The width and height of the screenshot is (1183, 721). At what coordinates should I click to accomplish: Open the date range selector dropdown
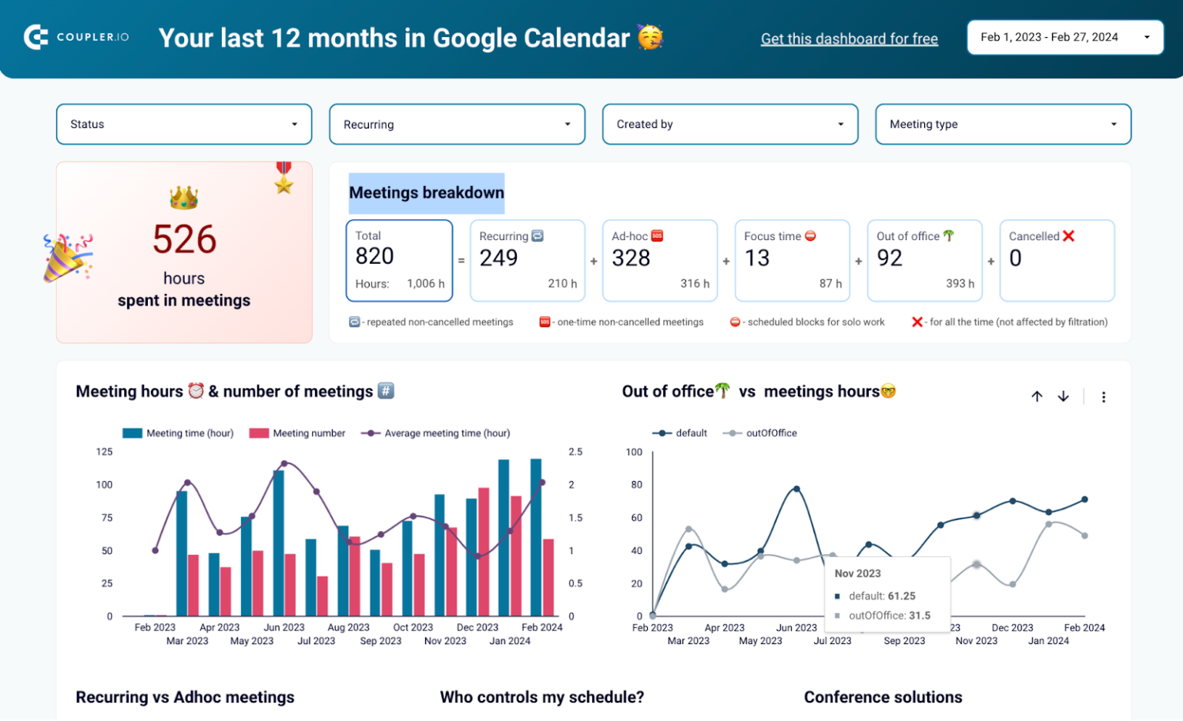point(1065,36)
